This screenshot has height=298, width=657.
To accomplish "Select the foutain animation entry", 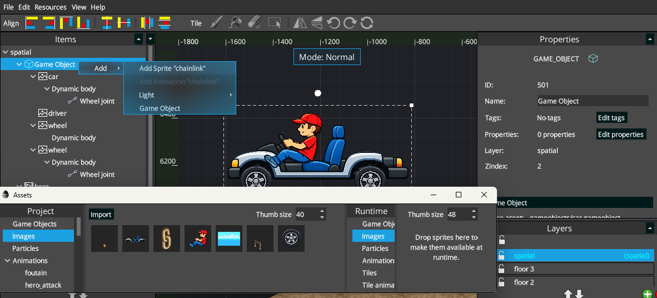I will [36, 273].
